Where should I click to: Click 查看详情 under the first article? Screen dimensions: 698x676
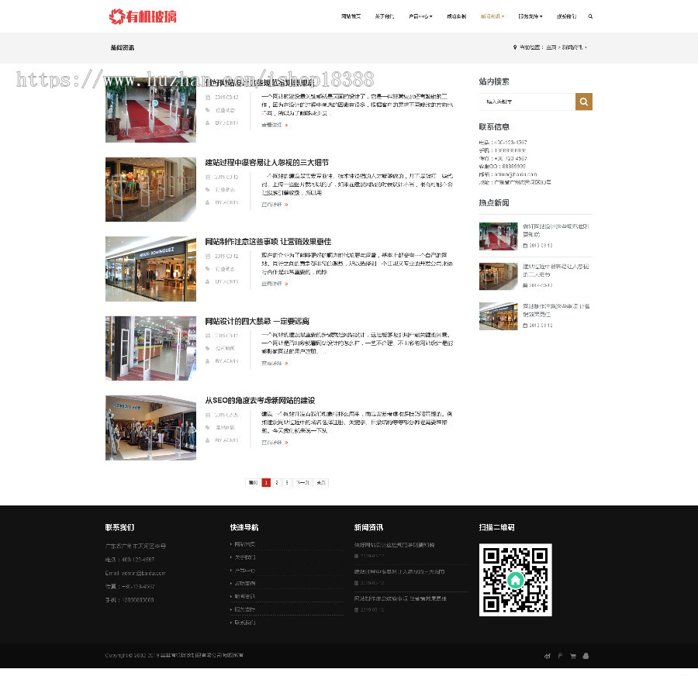(275, 125)
